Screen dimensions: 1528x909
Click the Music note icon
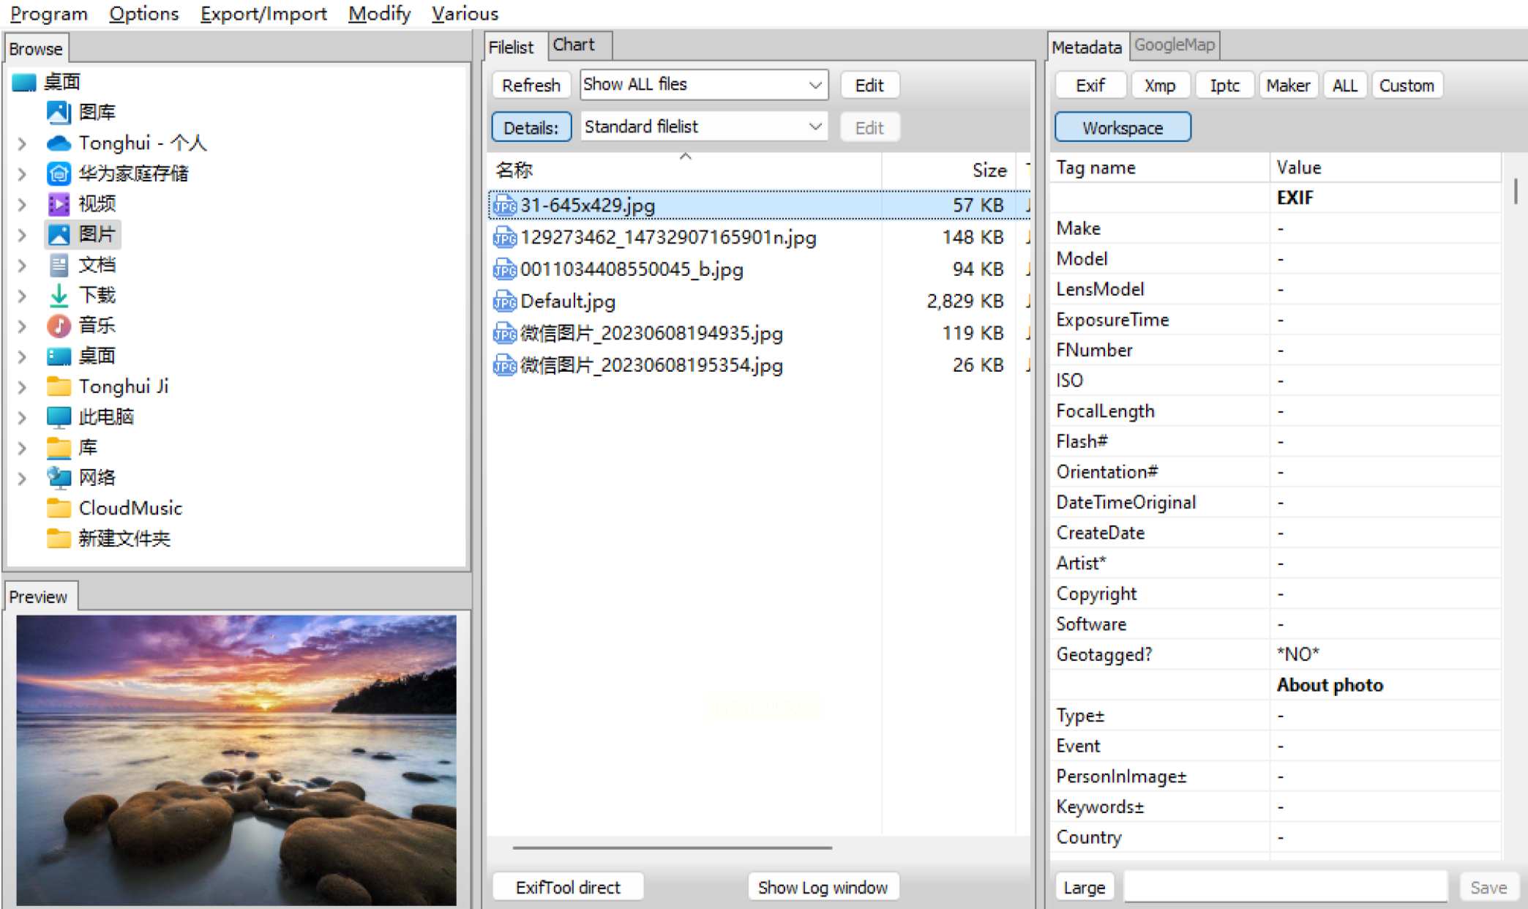pos(59,326)
